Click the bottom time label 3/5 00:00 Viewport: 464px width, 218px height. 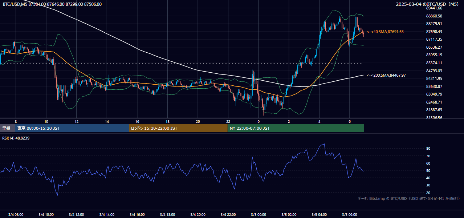coord(258,215)
